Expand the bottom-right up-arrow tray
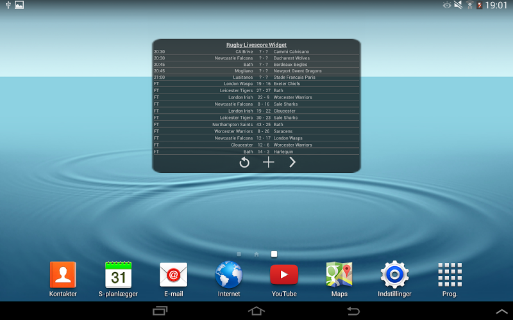This screenshot has height=320, width=513. (501, 311)
